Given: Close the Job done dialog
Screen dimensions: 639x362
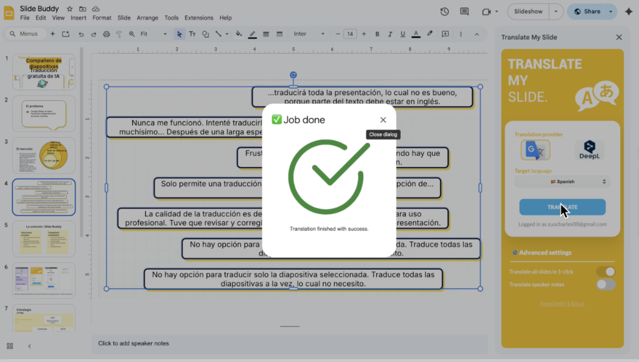Looking at the screenshot, I should (383, 120).
